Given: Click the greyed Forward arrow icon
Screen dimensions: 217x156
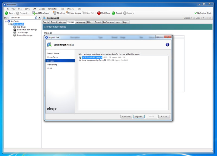Looking at the screenshot, I should [x=18, y=13].
